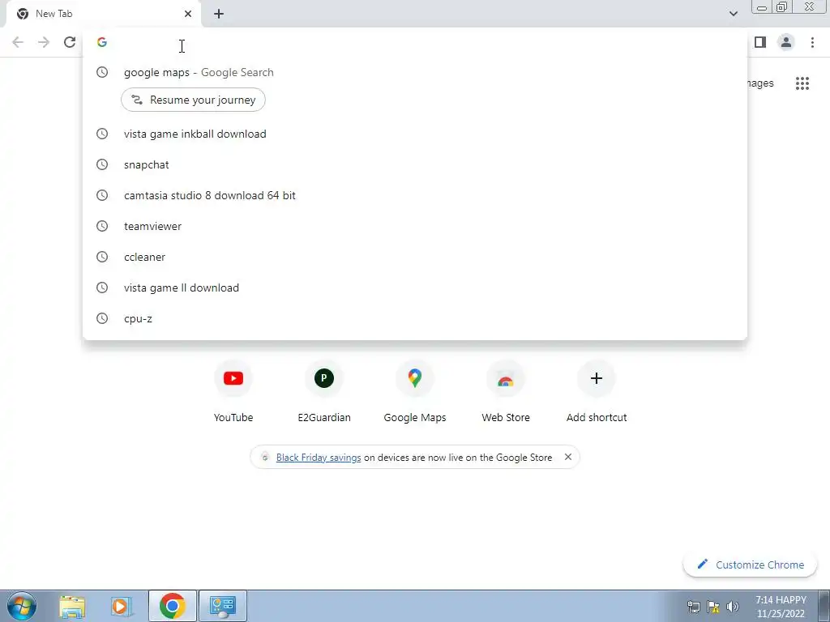
Task: Reload the current page
Action: click(x=70, y=42)
